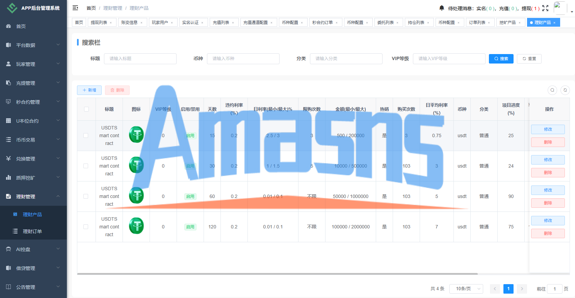Click the blue 搜索 button

(x=501, y=59)
